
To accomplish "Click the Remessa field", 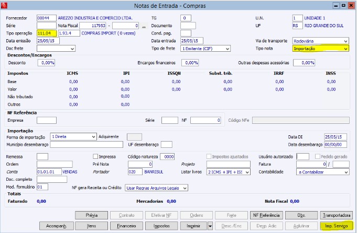I will [42, 157].
